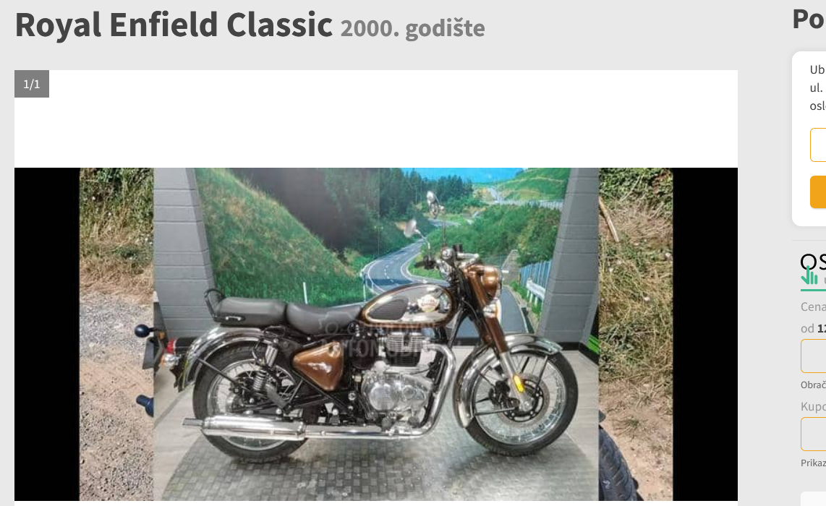Click the Po heading at top right
Screen dimensions: 826x506
[x=809, y=20]
